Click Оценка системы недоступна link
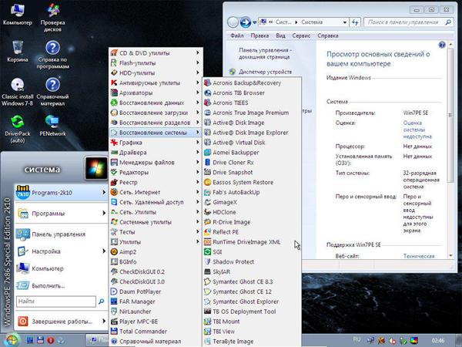 417,130
